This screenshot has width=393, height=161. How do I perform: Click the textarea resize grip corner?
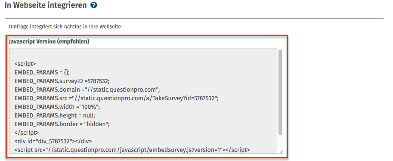click(281, 151)
